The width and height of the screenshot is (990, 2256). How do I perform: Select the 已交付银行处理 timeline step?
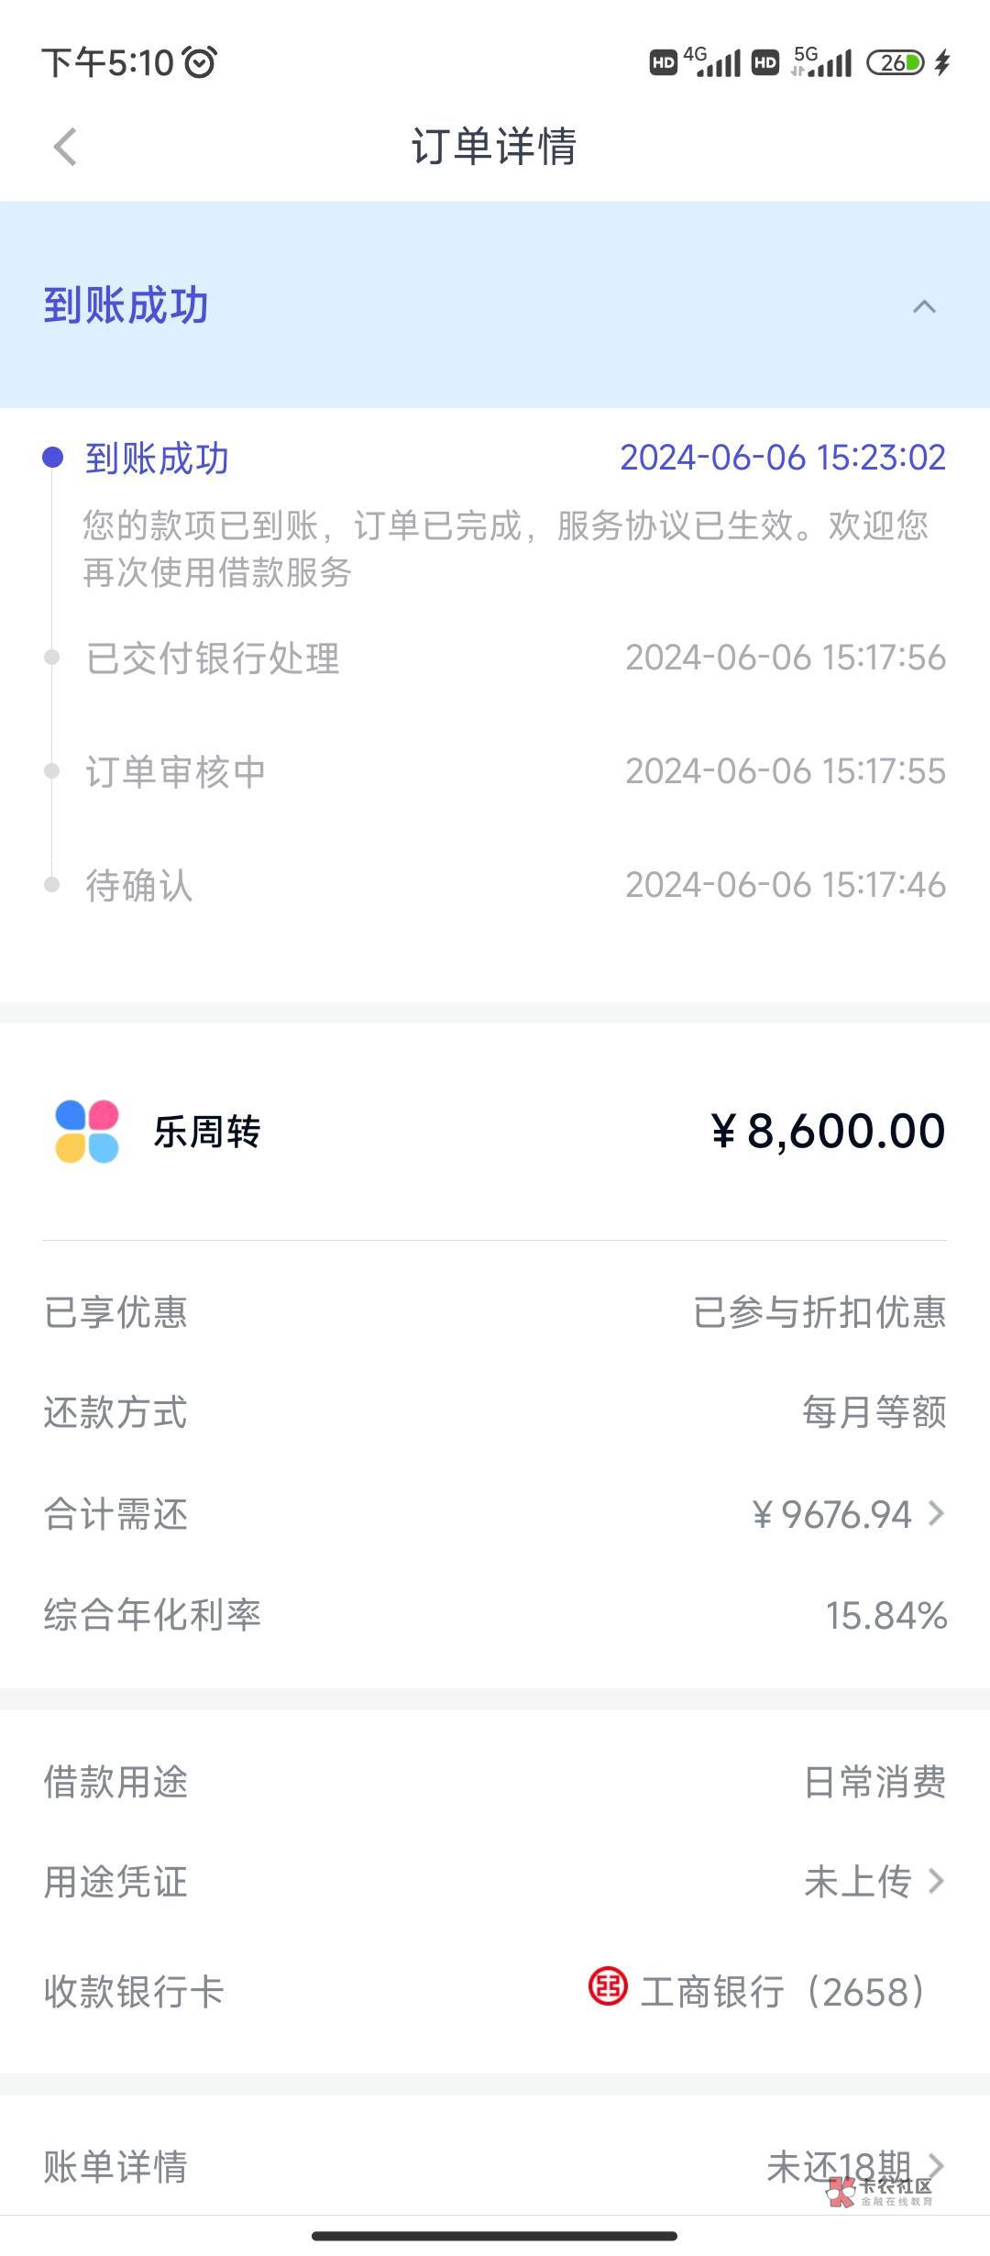(x=213, y=658)
